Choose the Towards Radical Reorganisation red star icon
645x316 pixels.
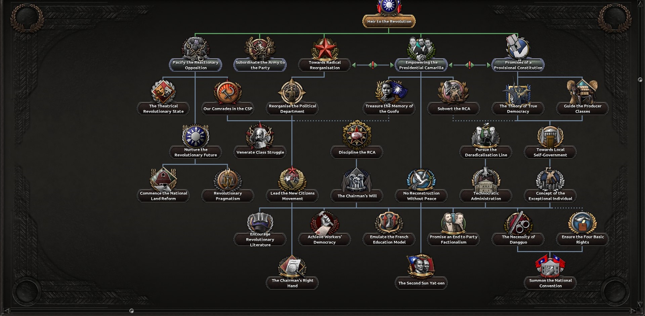[325, 48]
